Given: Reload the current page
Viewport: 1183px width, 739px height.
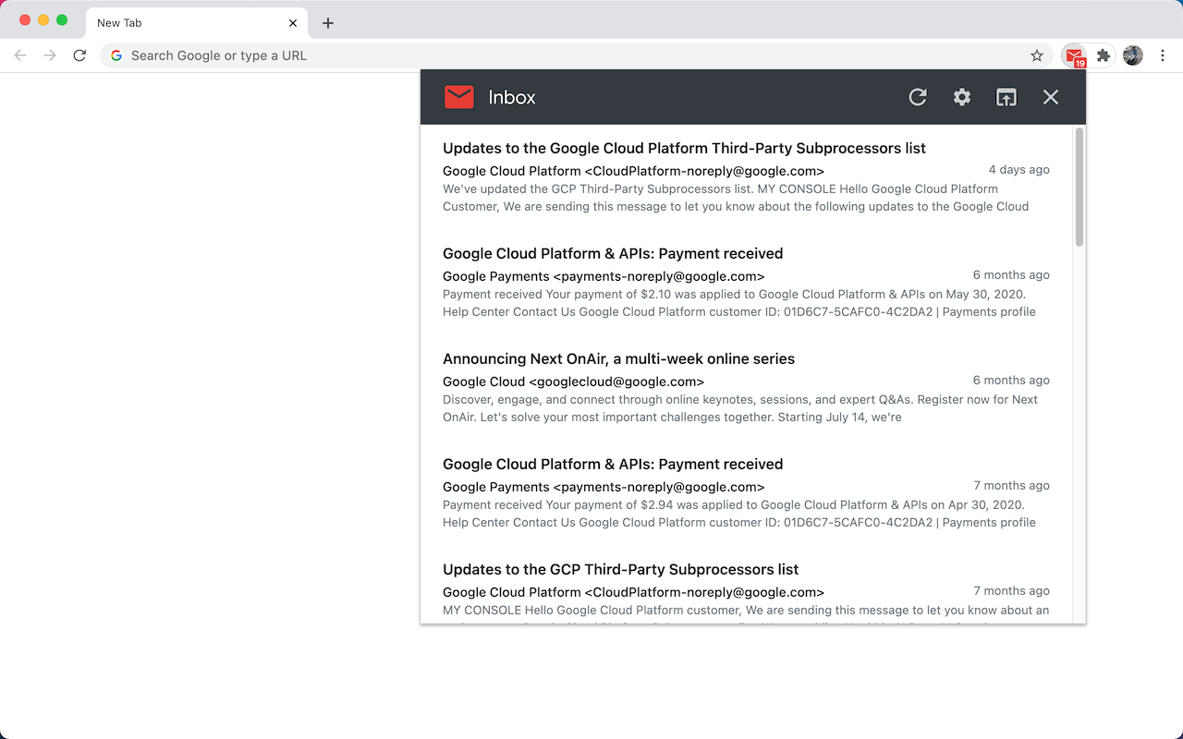Looking at the screenshot, I should (x=79, y=55).
